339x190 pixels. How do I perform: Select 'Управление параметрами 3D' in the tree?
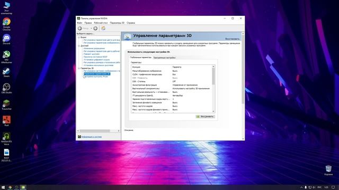(x=97, y=74)
